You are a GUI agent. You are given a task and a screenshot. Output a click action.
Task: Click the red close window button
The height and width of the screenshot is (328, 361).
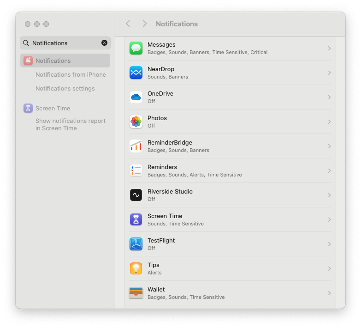tap(28, 24)
